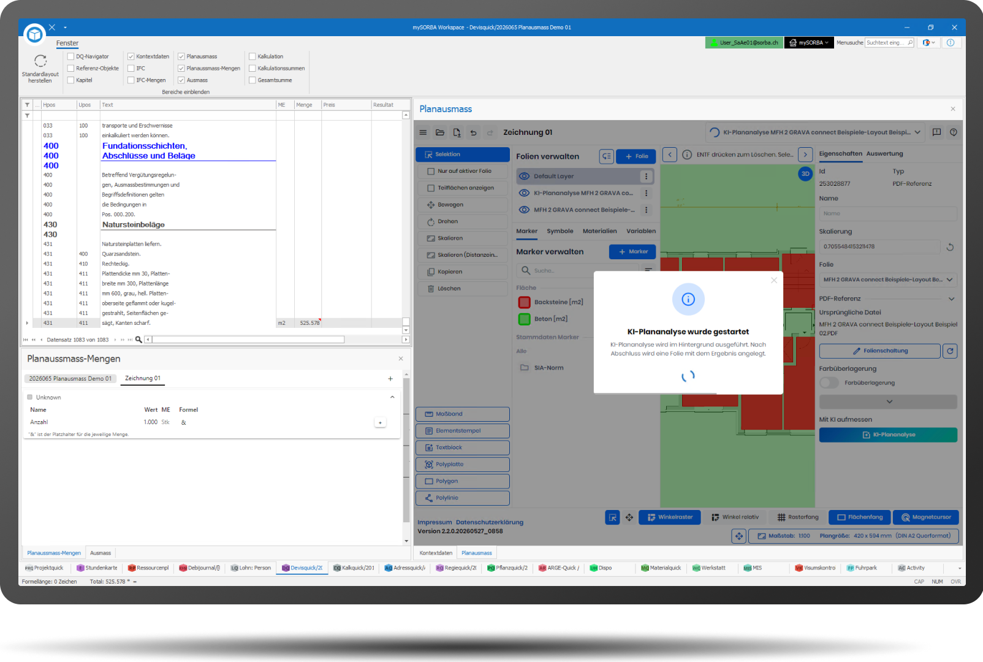
Task: Select the Polygon drawing tool button
Action: [463, 482]
